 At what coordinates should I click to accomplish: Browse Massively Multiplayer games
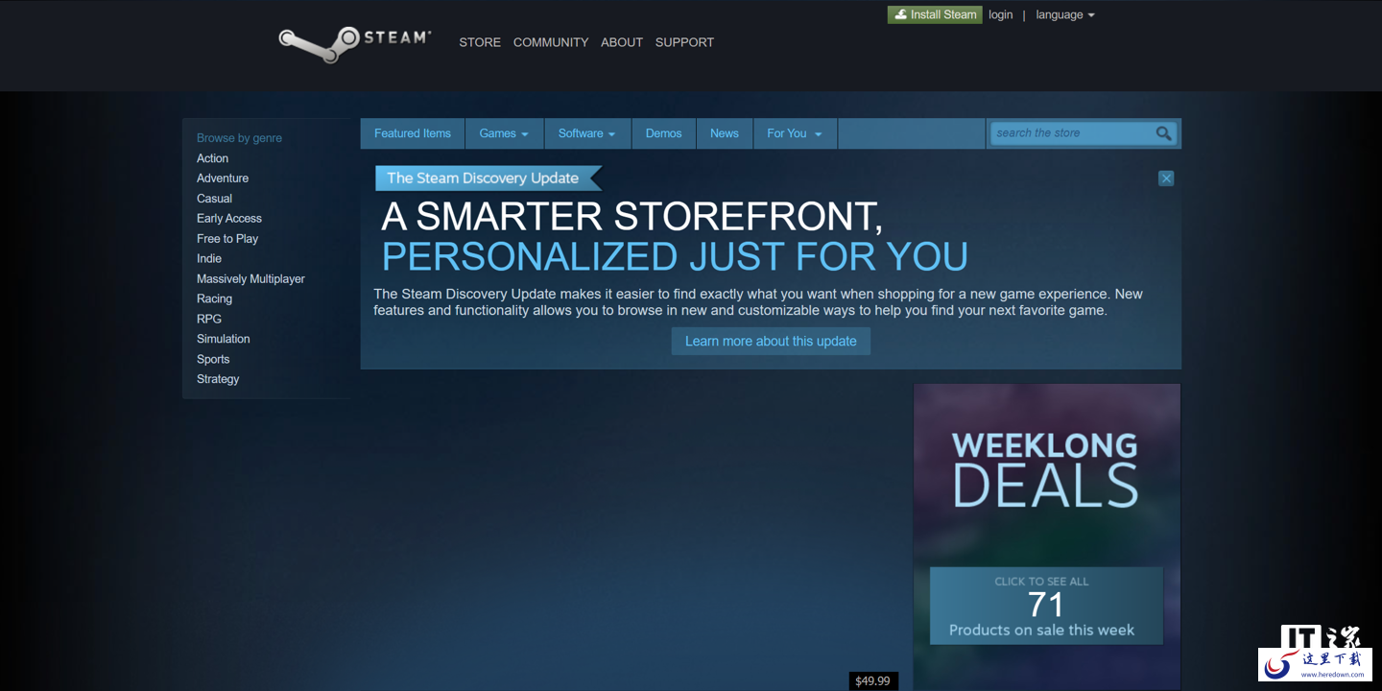point(250,279)
